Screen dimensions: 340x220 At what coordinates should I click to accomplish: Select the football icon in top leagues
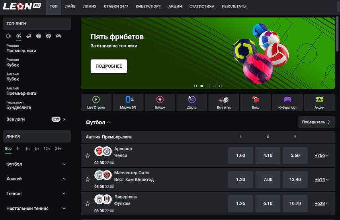19,36
